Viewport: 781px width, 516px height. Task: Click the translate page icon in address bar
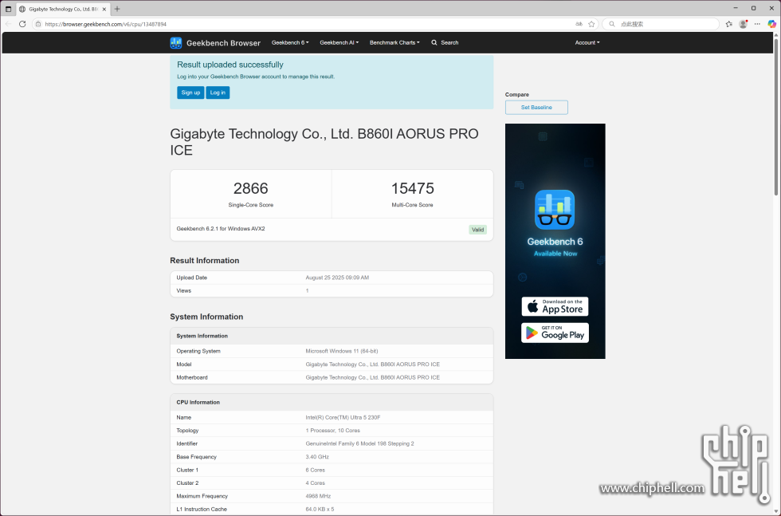[579, 24]
